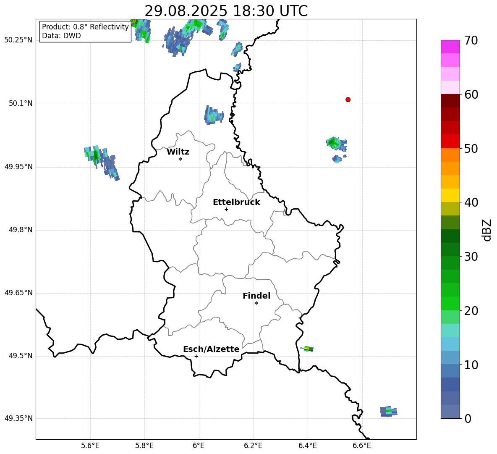Image resolution: width=497 pixels, height=454 pixels.
Task: Click the 49.35°N latitude label
Action: click(x=18, y=418)
